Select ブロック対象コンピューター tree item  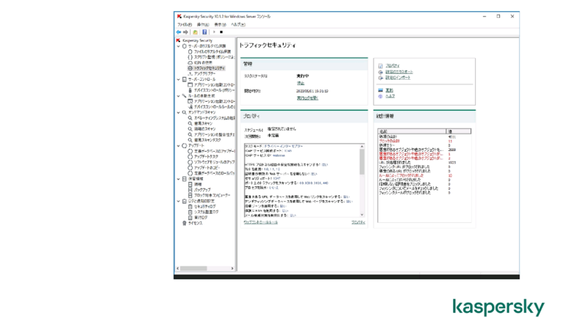click(x=212, y=196)
